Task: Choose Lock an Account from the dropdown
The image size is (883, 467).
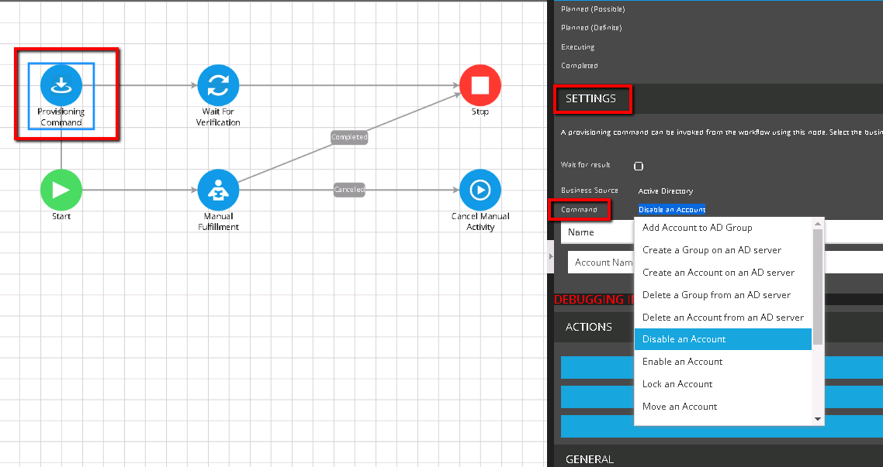Action: pos(677,383)
